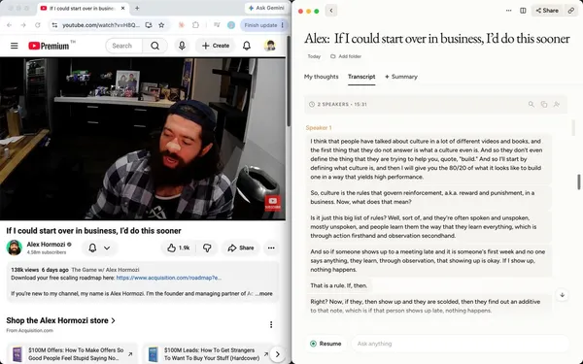Open the YouTube hamburger guide menu
This screenshot has width=583, height=364.
pyautogui.click(x=15, y=46)
